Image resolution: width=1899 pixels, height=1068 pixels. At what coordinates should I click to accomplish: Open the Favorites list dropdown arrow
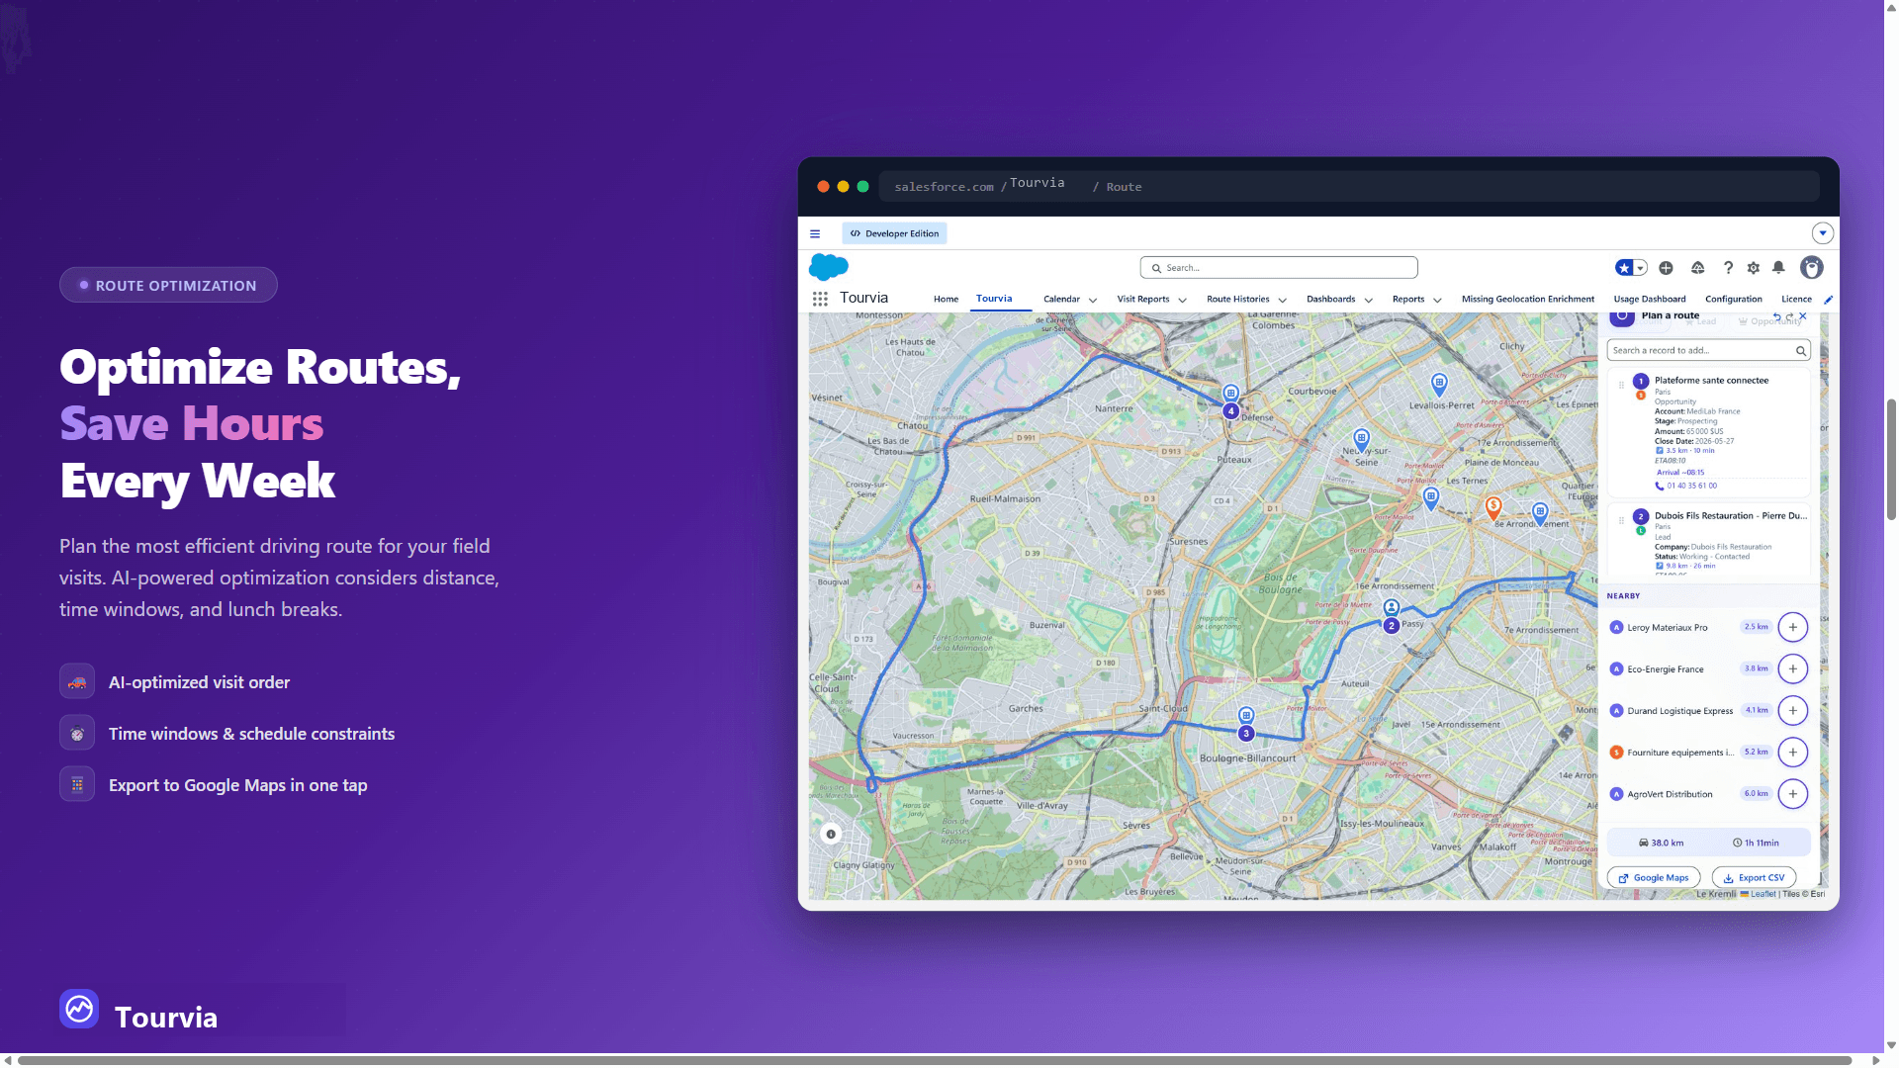(x=1641, y=268)
